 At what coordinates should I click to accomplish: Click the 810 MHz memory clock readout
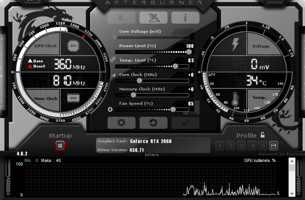pos(69,80)
